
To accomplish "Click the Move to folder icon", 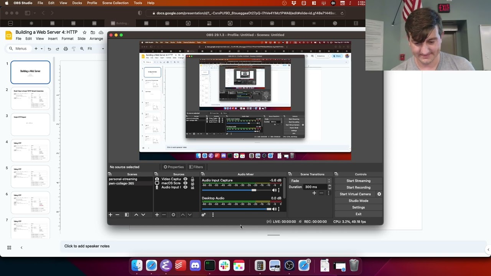I will click(x=93, y=32).
